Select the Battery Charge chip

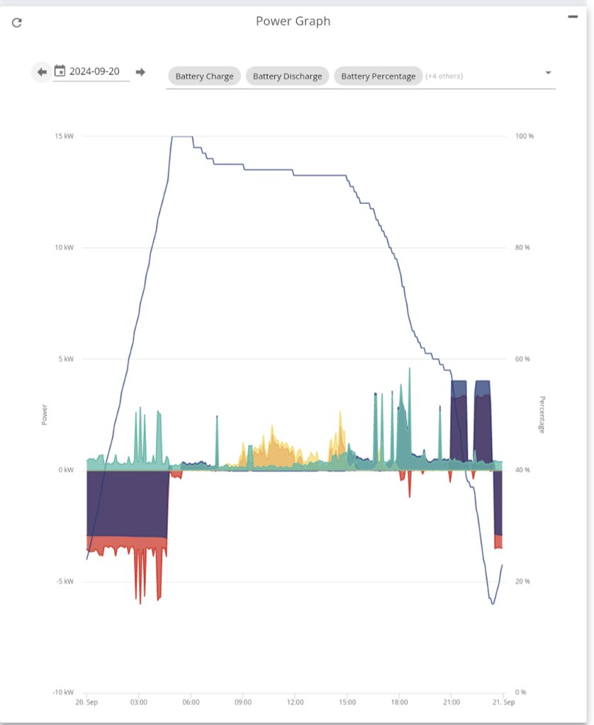(x=204, y=76)
